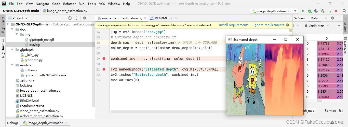Click the Profile run clock icon
This screenshot has height=127, width=348.
click(323, 11)
